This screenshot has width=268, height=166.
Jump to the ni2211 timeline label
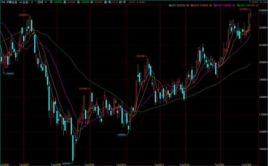[x=160, y=165]
